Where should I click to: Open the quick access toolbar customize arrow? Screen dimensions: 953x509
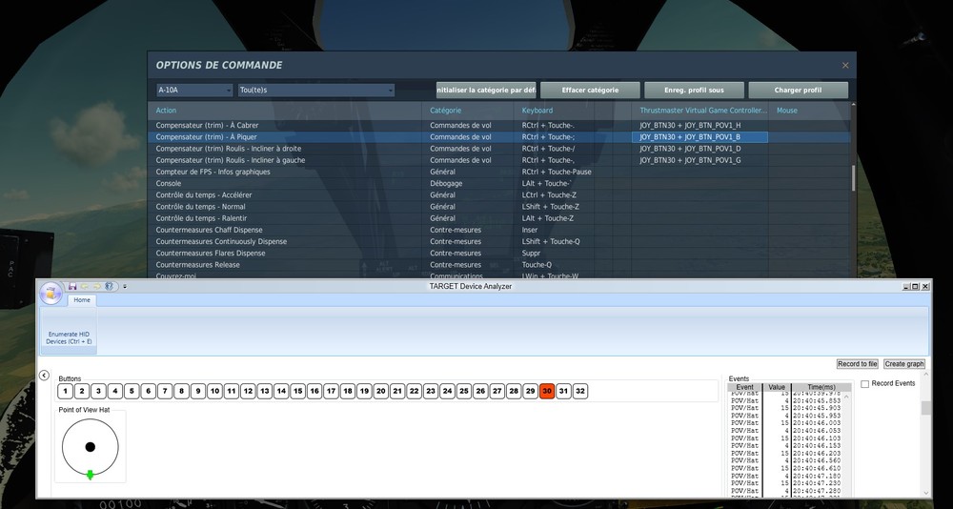[125, 286]
